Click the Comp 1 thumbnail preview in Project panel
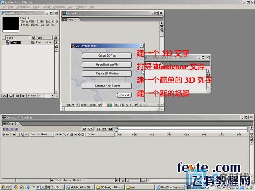 click(x=11, y=25)
